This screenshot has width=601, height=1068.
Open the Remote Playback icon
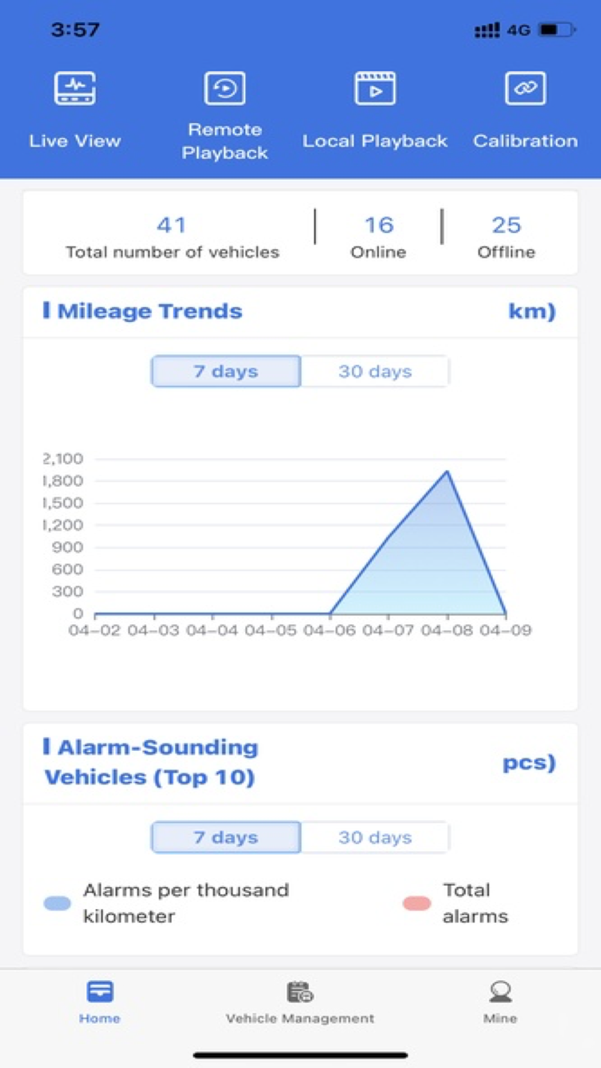(x=225, y=88)
